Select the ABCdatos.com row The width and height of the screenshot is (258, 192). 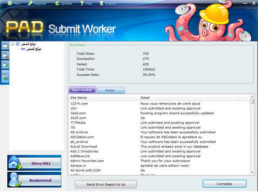coord(159,137)
